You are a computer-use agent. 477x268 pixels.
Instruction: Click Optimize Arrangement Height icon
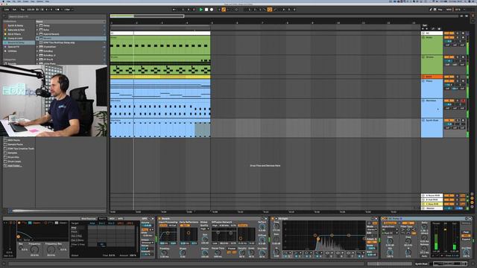[461, 16]
